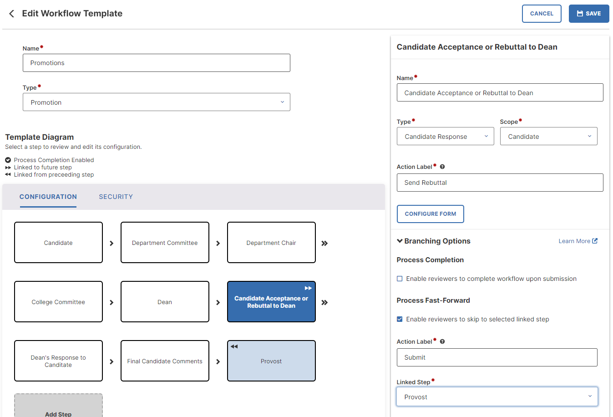Click the Process Fast-Forward heading
The image size is (613, 417).
[x=433, y=300]
